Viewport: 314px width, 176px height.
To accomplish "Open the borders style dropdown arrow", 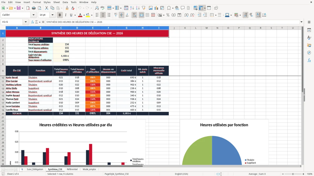I will (x=216, y=15).
